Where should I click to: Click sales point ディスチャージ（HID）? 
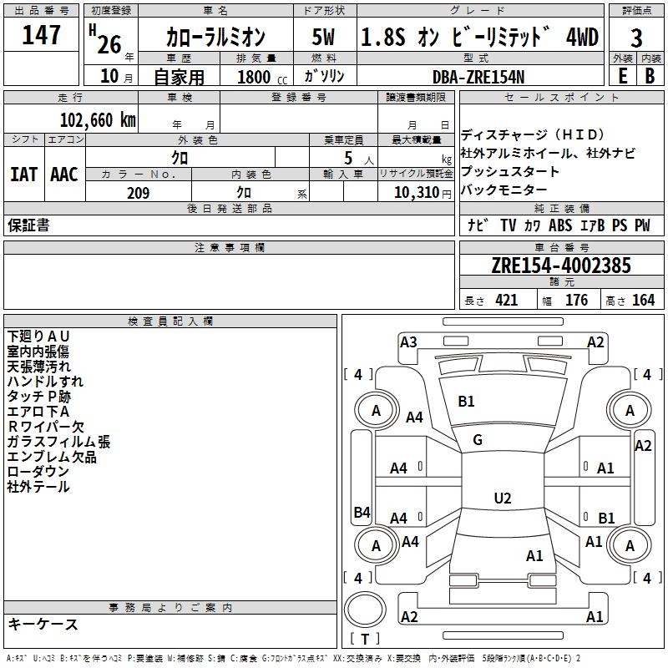[533, 134]
